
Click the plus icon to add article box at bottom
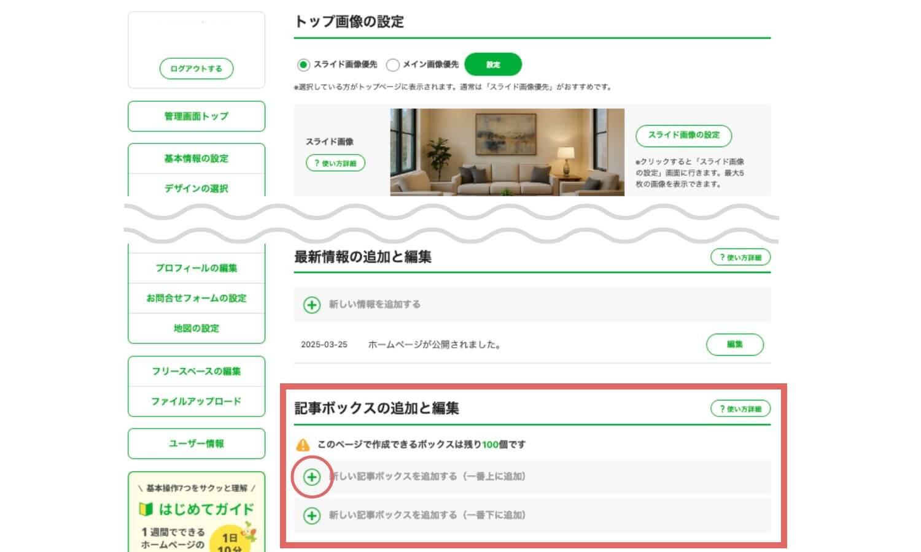pyautogui.click(x=312, y=516)
